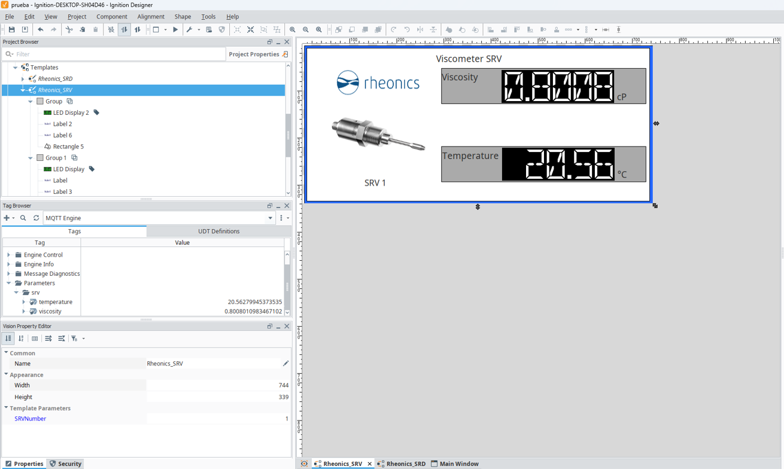The image size is (784, 469).
Task: Click the Flip Horizontal icon
Action: [420, 29]
